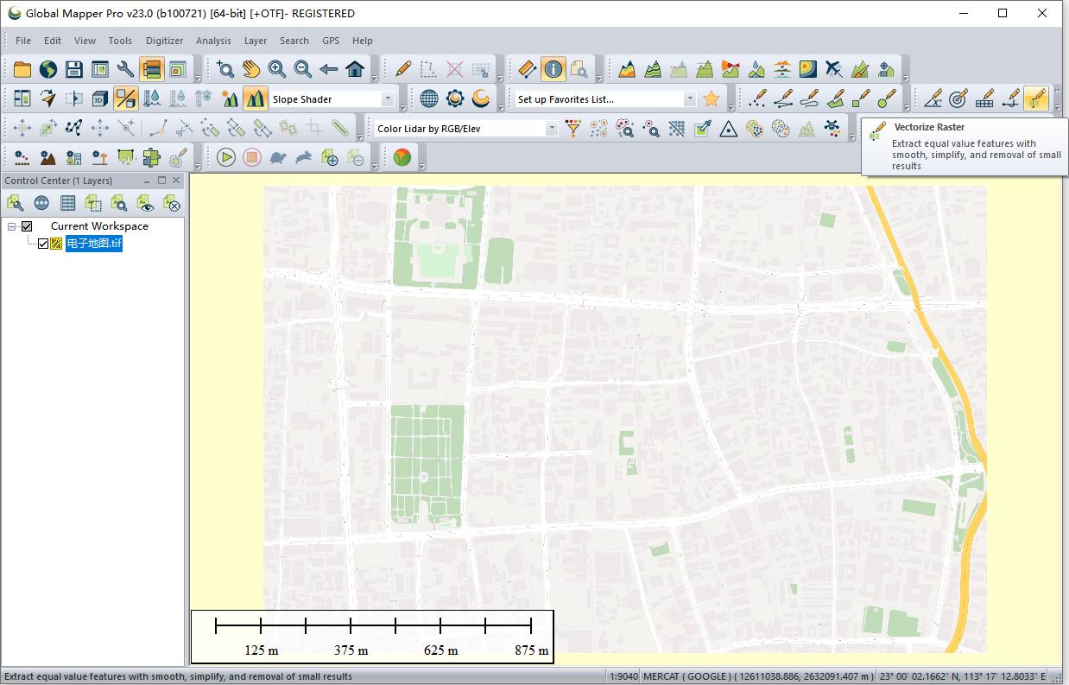The image size is (1069, 685).
Task: Click the Save workspace floppy icon
Action: pos(74,69)
